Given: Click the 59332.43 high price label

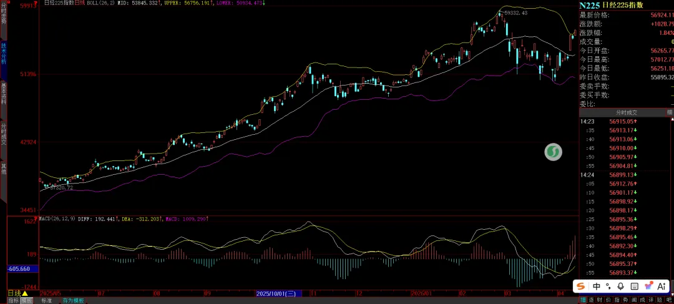Looking at the screenshot, I should click(515, 13).
